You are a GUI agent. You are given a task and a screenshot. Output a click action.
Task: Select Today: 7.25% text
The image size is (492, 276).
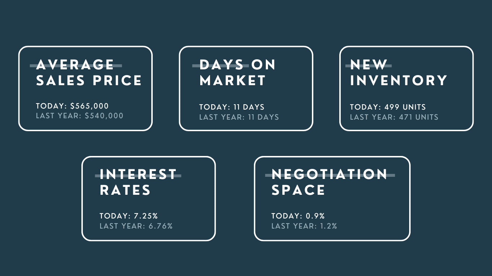point(129,216)
